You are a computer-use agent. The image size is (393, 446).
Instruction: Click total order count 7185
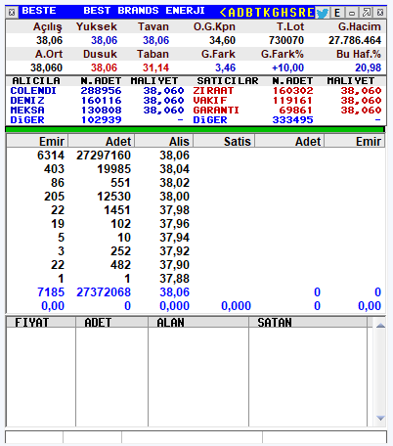pyautogui.click(x=51, y=292)
